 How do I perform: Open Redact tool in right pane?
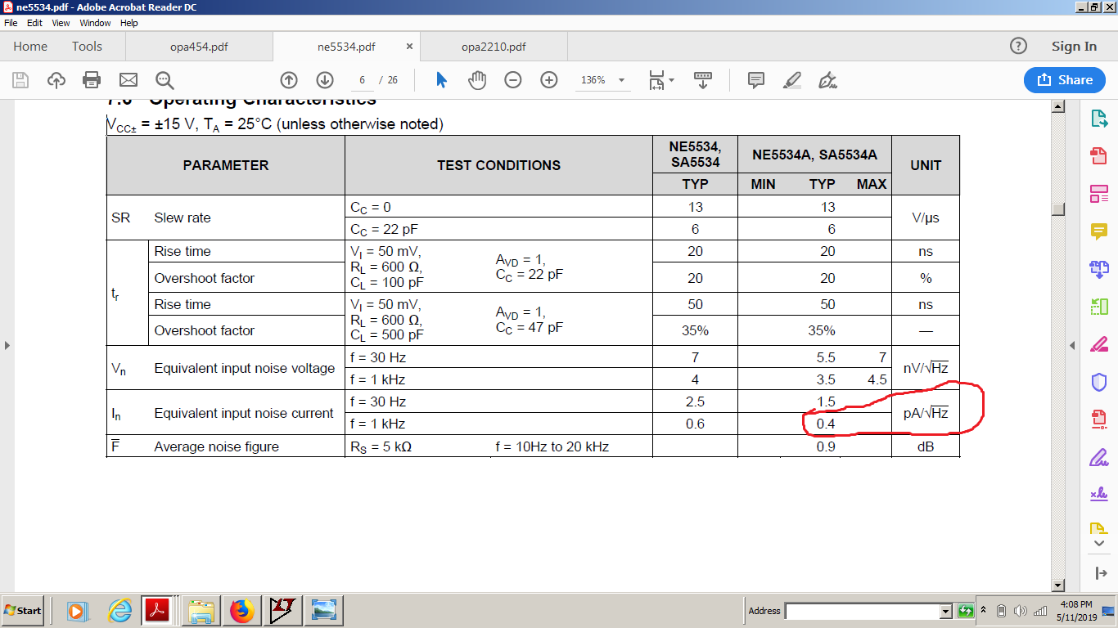click(x=1099, y=344)
